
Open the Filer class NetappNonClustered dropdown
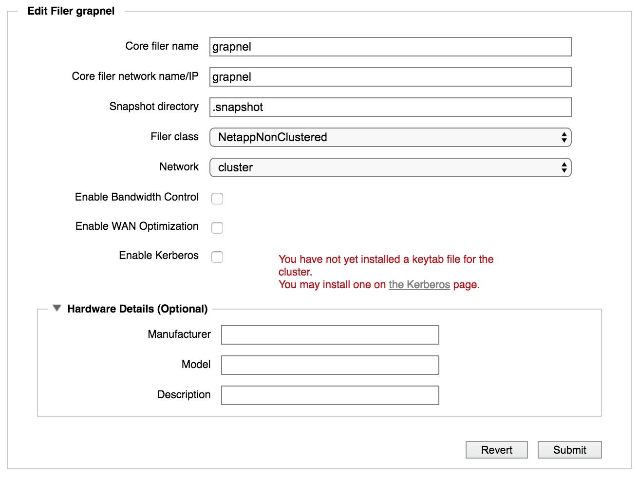pos(390,137)
